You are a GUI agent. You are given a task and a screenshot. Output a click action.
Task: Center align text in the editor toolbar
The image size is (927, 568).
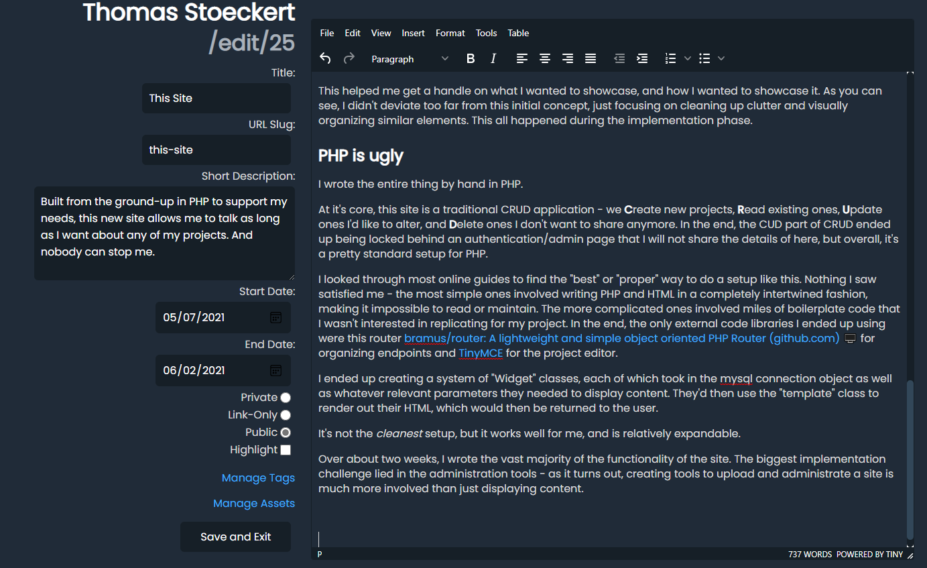tap(545, 59)
